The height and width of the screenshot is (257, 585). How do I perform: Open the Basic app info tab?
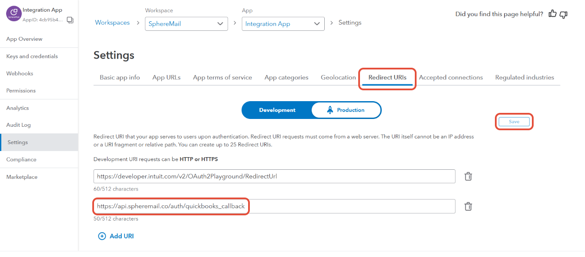point(120,77)
